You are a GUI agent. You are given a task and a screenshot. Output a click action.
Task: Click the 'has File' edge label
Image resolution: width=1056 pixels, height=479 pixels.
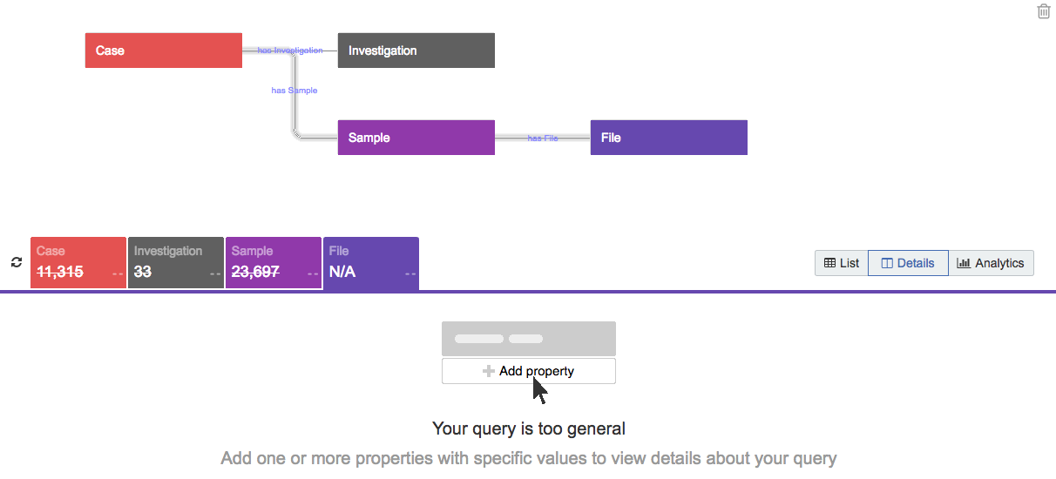(x=543, y=138)
